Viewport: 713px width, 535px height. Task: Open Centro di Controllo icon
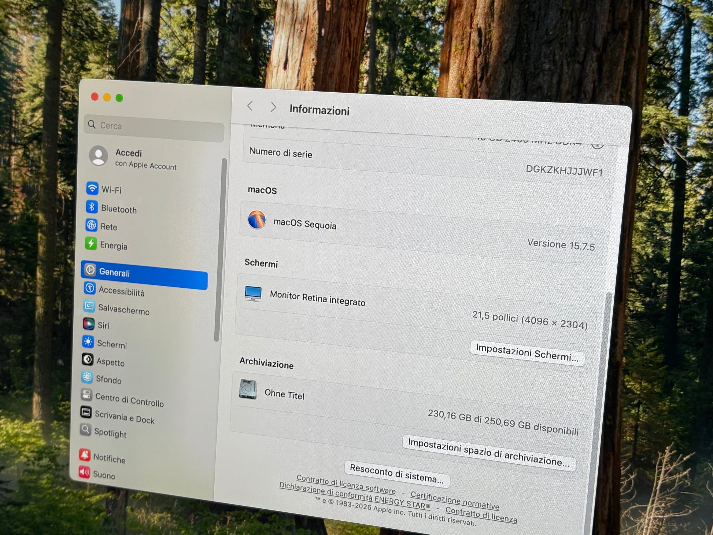click(x=87, y=395)
